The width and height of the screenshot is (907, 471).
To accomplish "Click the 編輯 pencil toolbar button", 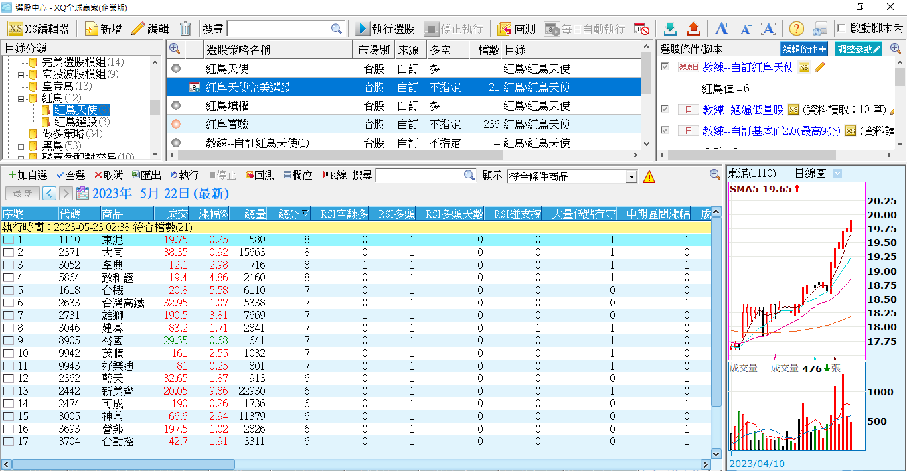I will (150, 29).
